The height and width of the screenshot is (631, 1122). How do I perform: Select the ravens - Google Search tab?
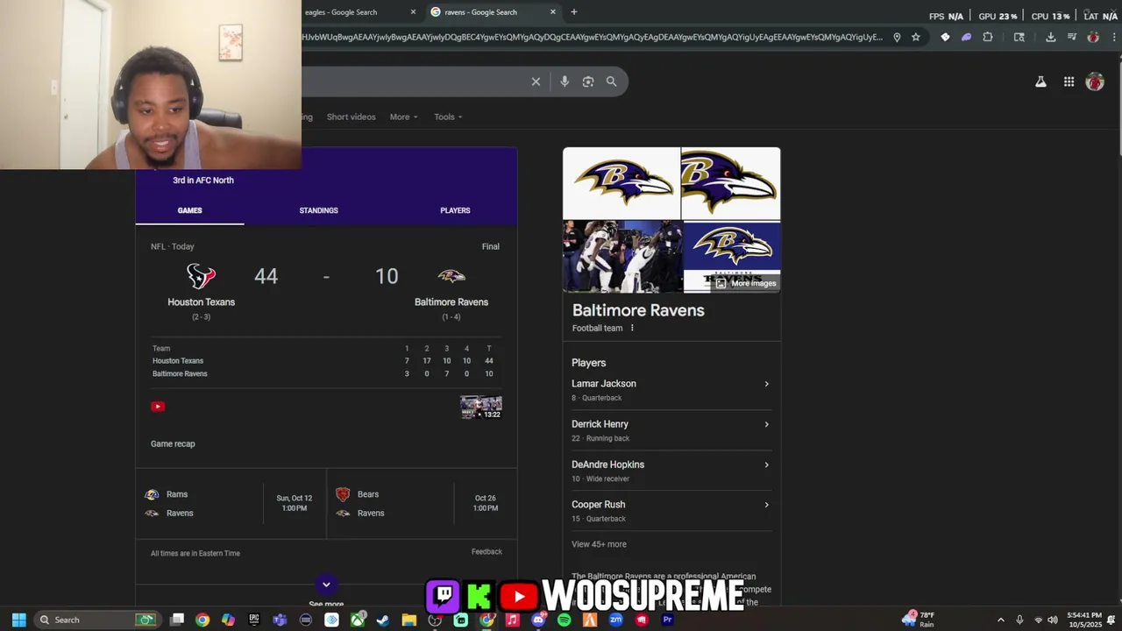493,12
